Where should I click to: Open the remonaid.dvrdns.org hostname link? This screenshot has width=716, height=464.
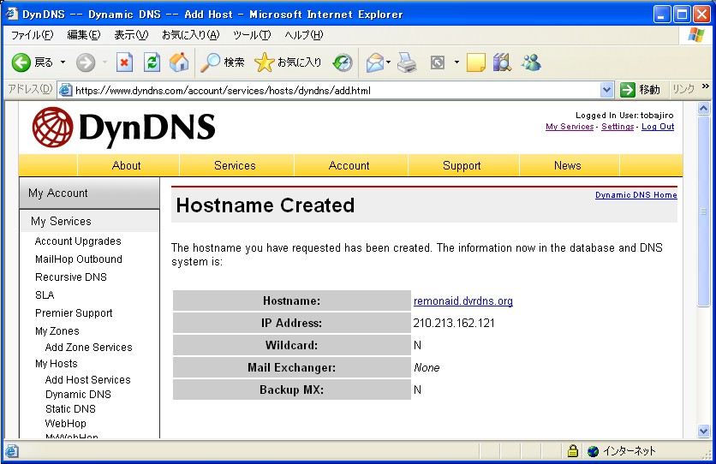[x=463, y=301]
